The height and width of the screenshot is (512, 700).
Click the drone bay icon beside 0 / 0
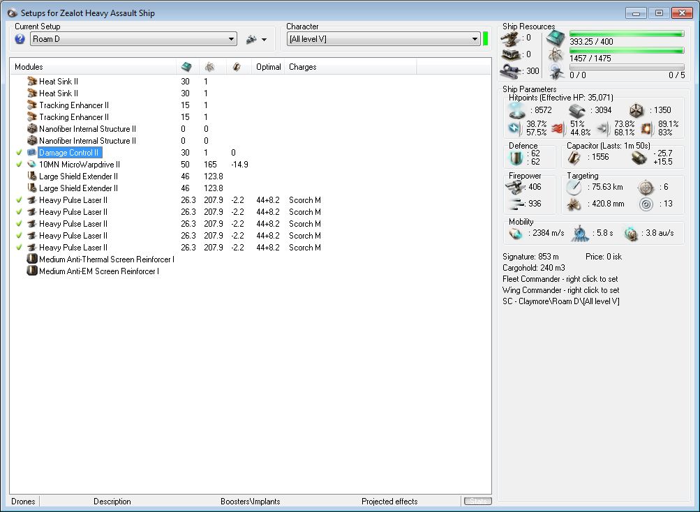coord(556,72)
